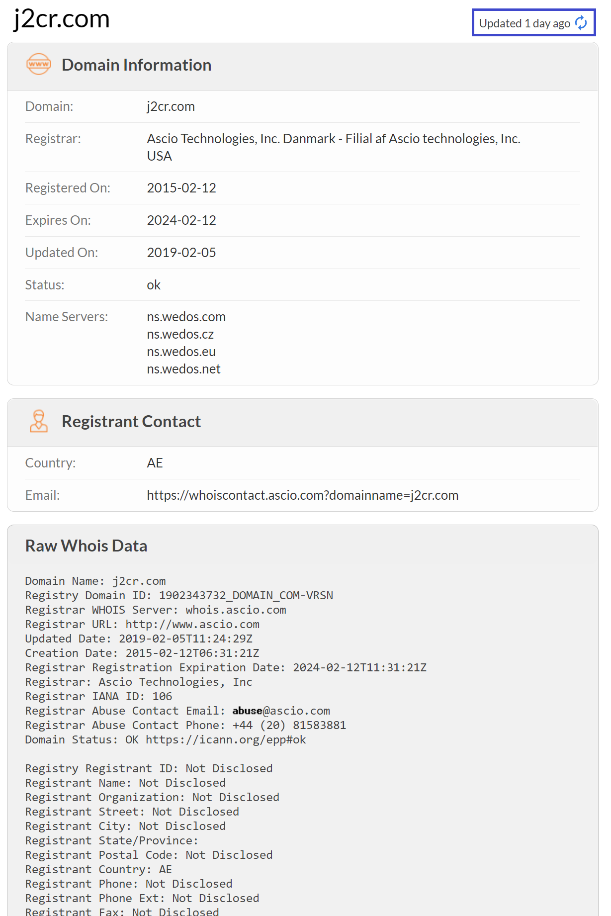Viewport: 611px width, 916px height.
Task: Open the whoiscontact.ascio.com email link
Action: pyautogui.click(x=302, y=495)
